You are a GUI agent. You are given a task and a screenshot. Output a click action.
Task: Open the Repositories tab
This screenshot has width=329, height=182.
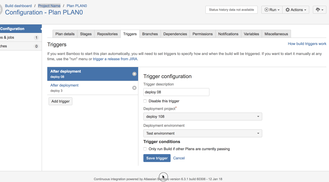(x=107, y=34)
